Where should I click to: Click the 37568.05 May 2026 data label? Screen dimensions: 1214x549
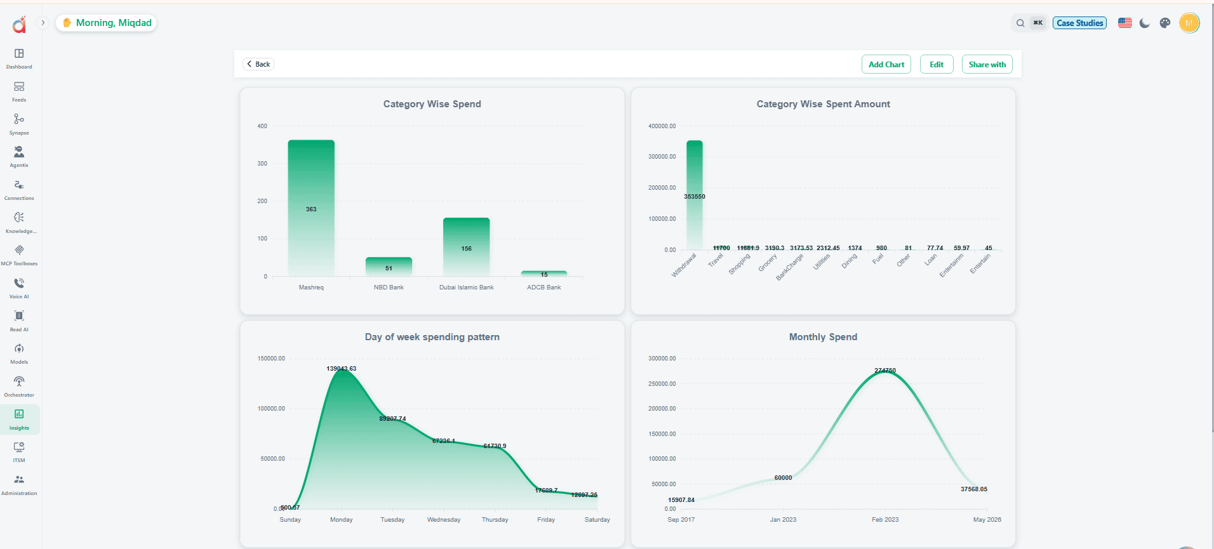974,489
